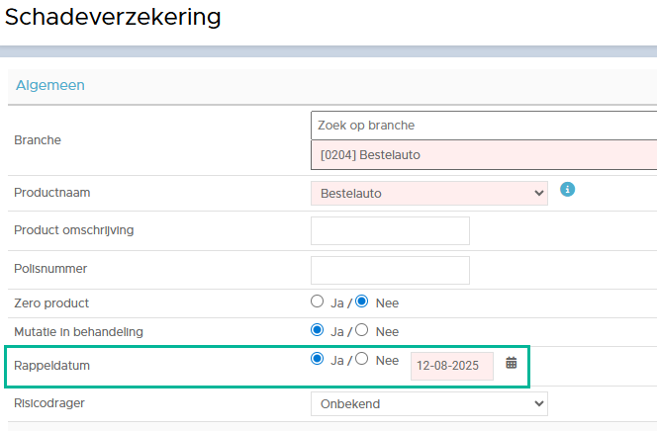Click the Rappeldatum label

coord(52,366)
